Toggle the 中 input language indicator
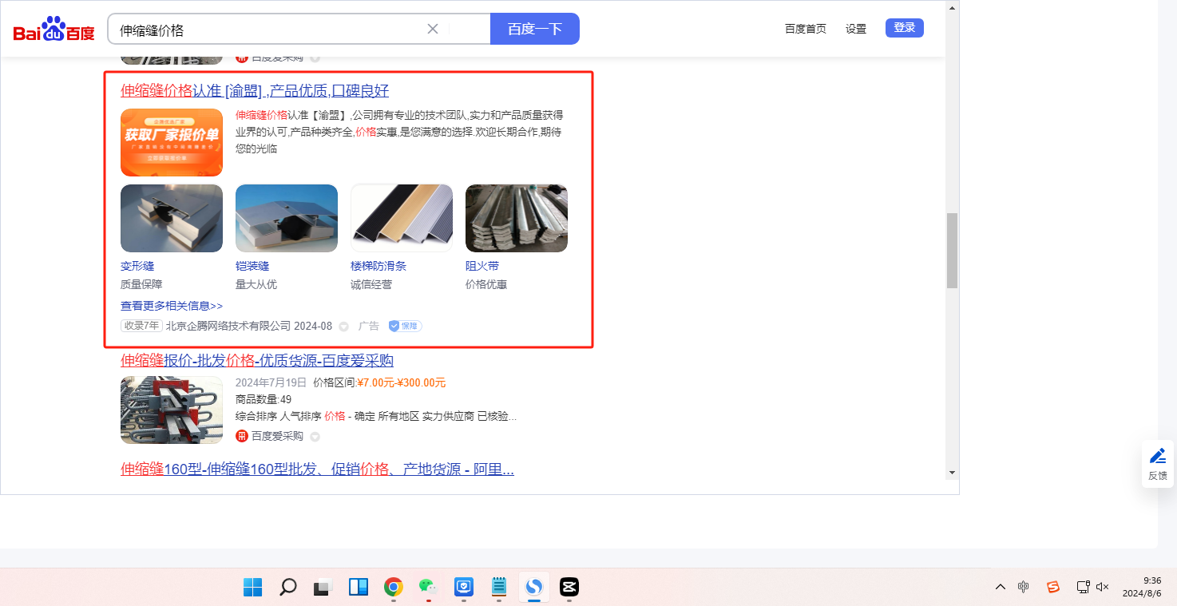Viewport: 1177px width, 606px height. tap(1024, 587)
